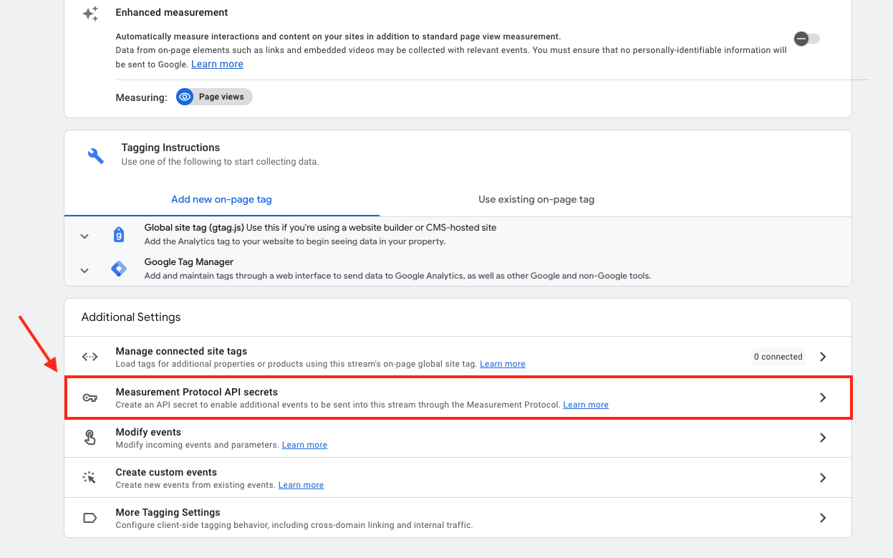Expand the Global site tag section
The image size is (893, 558).
coord(85,236)
